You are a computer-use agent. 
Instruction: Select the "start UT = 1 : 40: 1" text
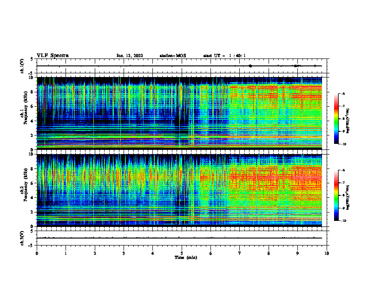[224, 56]
